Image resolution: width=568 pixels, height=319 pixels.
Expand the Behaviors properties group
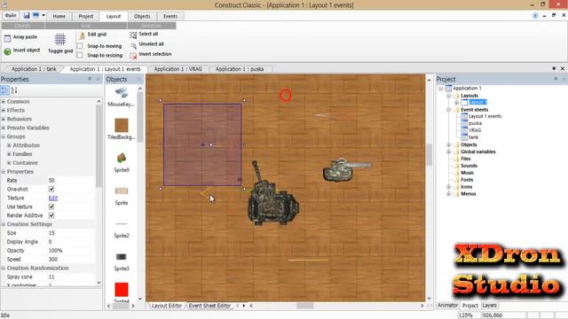click(4, 119)
